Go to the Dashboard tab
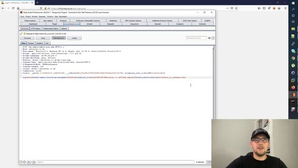298x168 pixels. (x=33, y=24)
